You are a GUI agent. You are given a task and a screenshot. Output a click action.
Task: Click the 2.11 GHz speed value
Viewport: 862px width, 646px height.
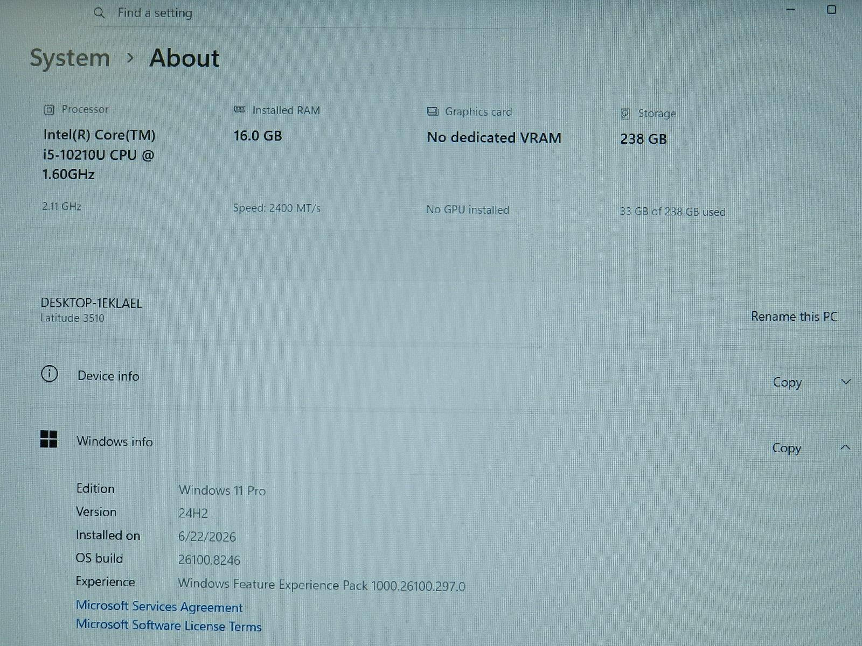click(62, 206)
